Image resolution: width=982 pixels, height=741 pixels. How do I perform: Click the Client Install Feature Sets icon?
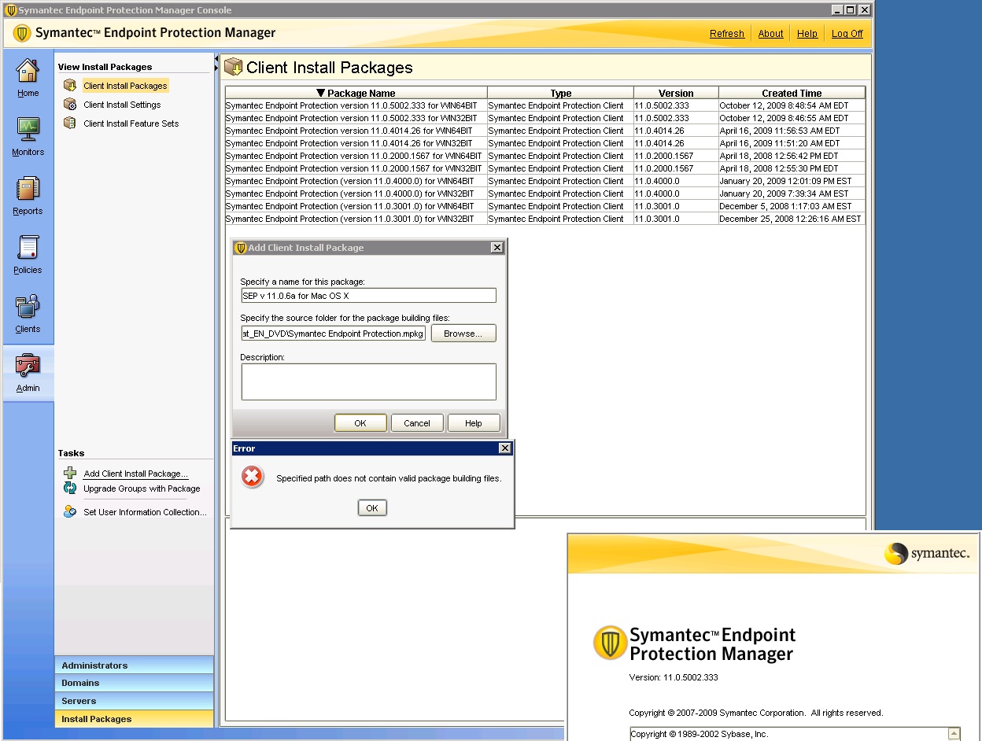point(70,123)
